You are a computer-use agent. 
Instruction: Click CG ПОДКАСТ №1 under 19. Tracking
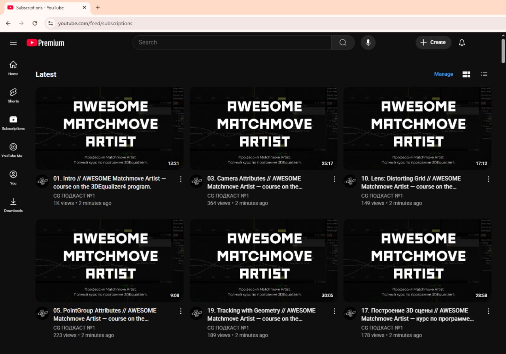click(228, 328)
